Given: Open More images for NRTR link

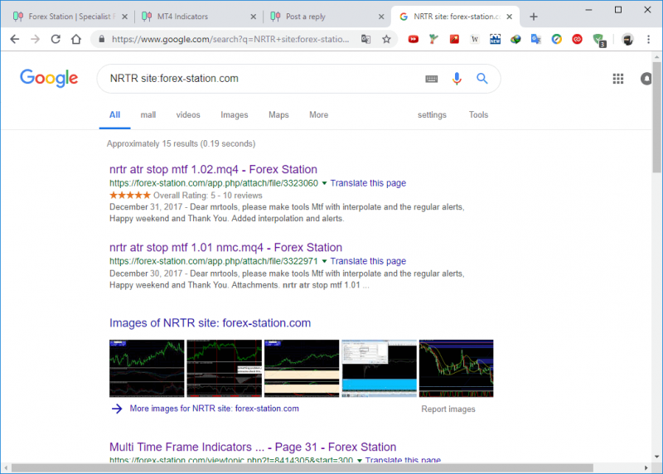Looking at the screenshot, I should [214, 409].
